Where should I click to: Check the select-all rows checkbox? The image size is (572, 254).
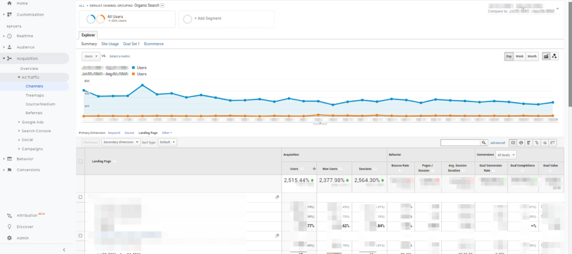[80, 161]
